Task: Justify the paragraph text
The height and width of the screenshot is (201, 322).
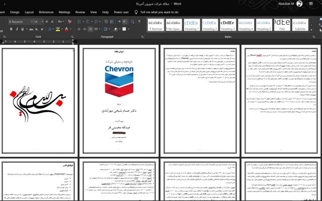Action: point(96,29)
